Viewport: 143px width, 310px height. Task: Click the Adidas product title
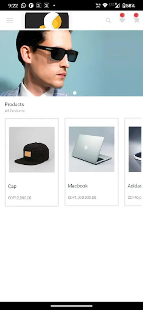coord(134,186)
